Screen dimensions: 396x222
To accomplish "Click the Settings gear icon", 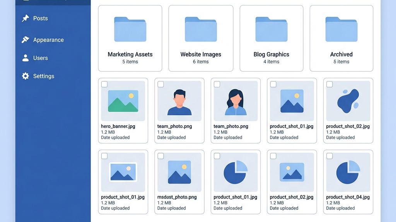I will click(25, 76).
